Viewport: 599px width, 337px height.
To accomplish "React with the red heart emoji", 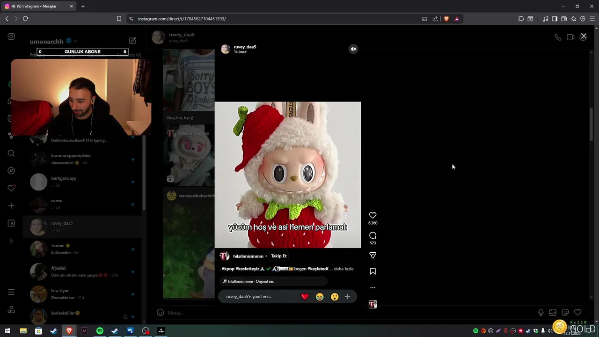I will (305, 296).
